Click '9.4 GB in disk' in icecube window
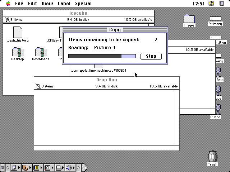This screenshot has height=172, width=230. point(78,20)
